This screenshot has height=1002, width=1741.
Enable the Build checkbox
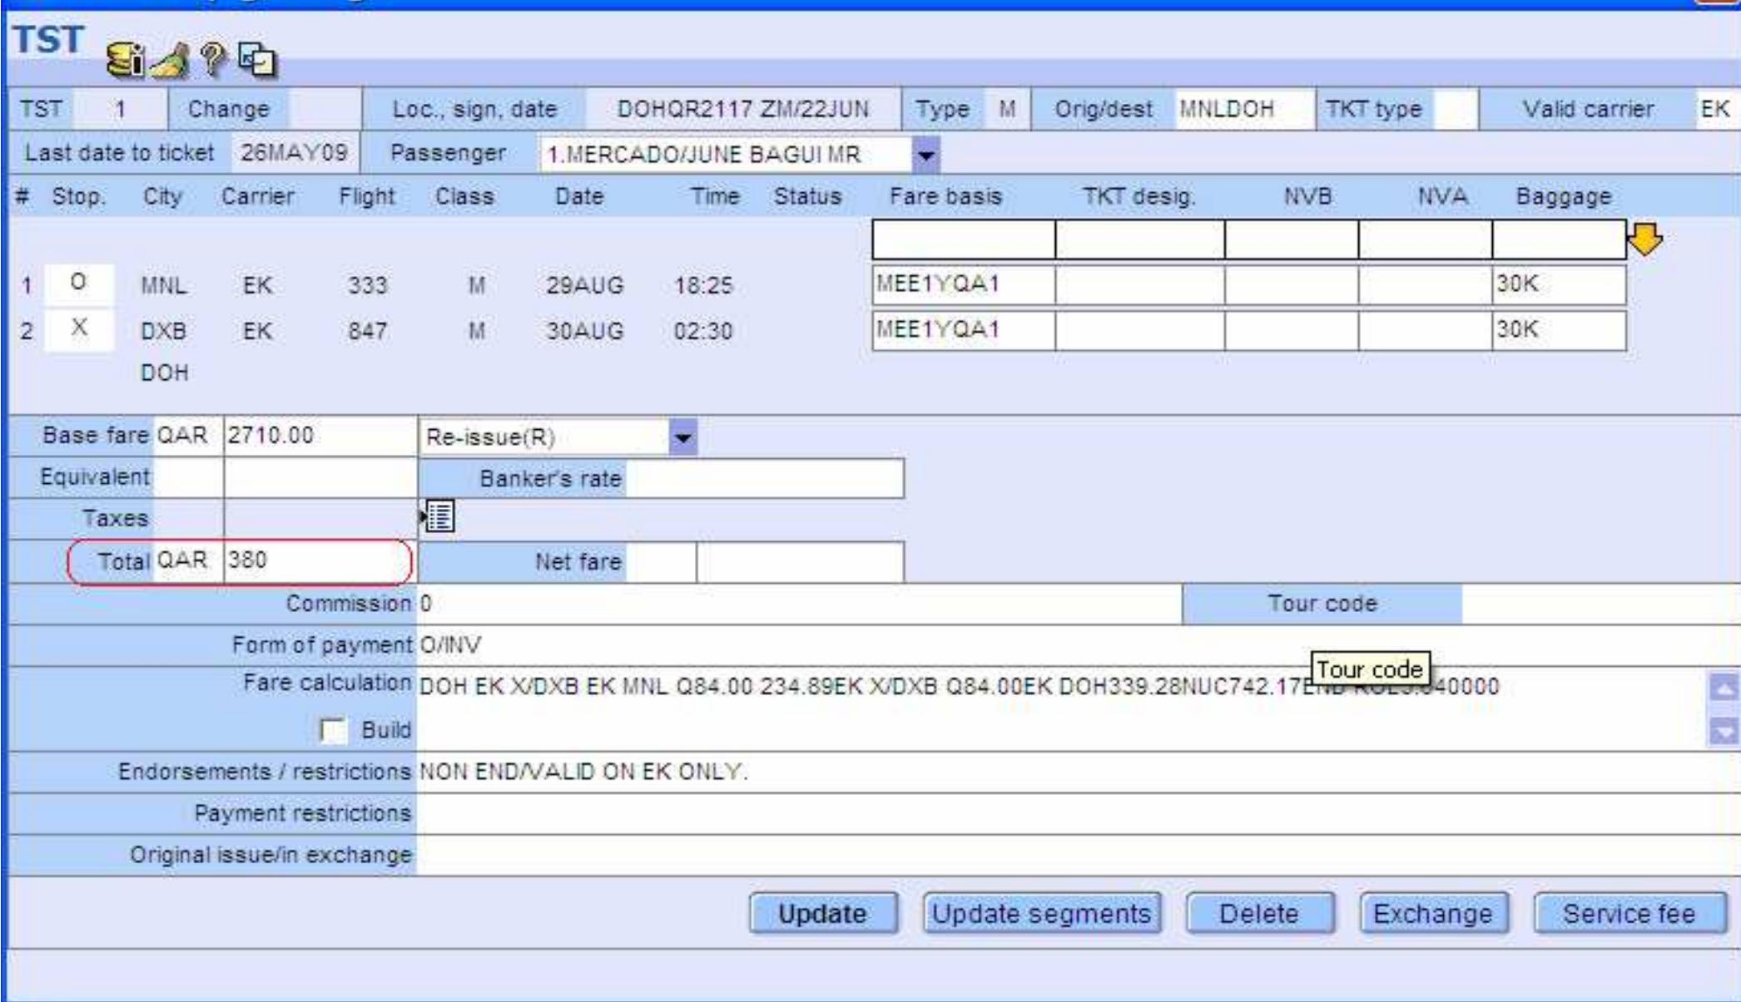(x=333, y=730)
